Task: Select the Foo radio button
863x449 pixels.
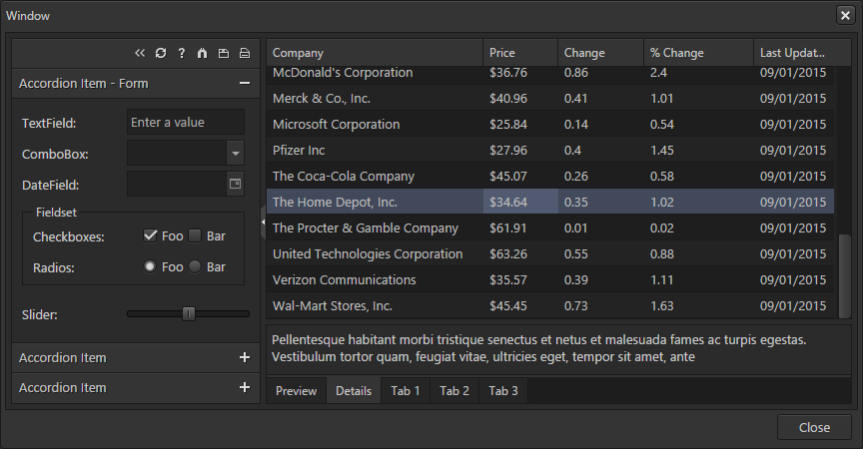Action: point(150,266)
